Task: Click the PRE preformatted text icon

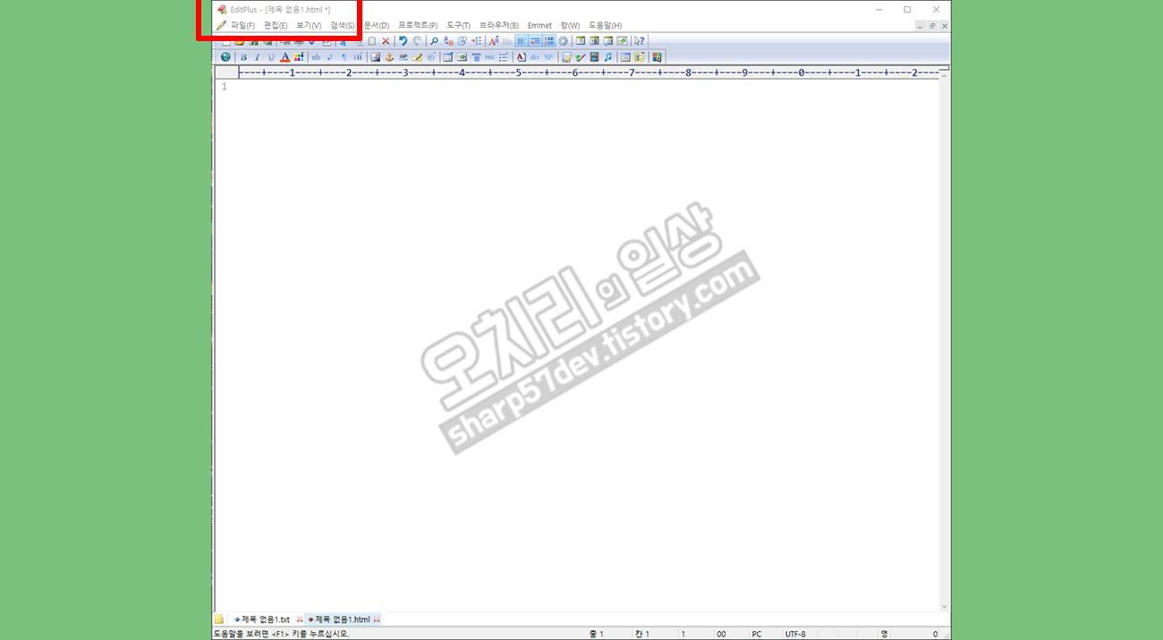Action: click(x=489, y=57)
